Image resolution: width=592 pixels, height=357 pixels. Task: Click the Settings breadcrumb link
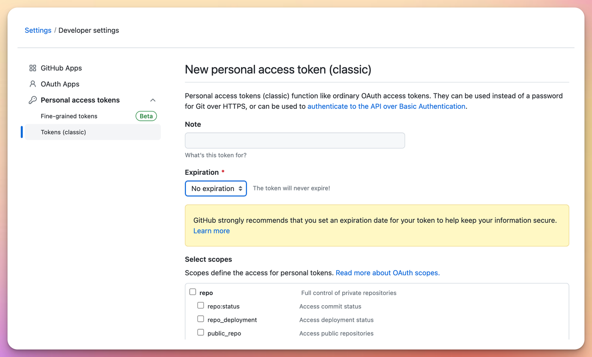click(x=38, y=31)
